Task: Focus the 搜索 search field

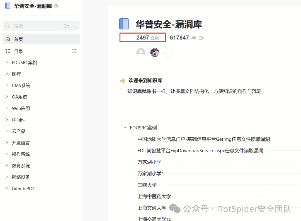Action: click(x=41, y=26)
